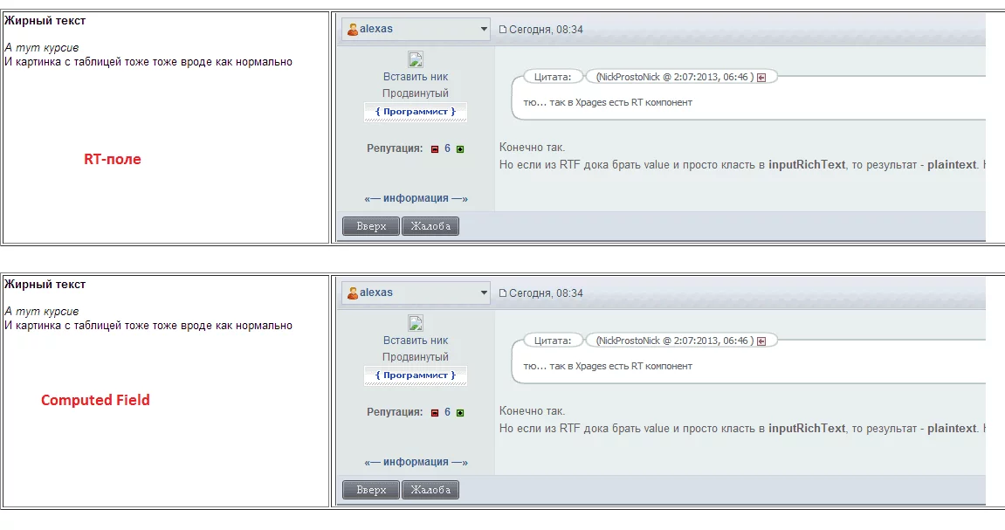
Task: Decrease reputation with the red minus in the top post
Action: point(435,149)
